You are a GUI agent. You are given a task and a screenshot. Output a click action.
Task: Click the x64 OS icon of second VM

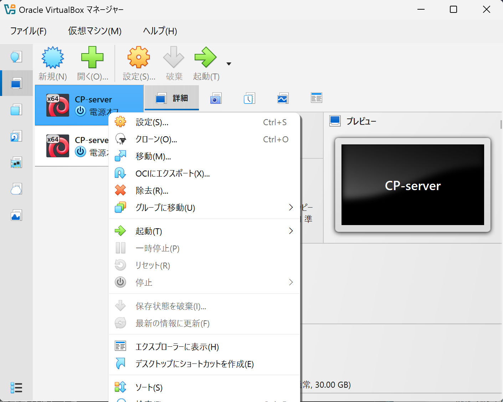[x=58, y=146]
